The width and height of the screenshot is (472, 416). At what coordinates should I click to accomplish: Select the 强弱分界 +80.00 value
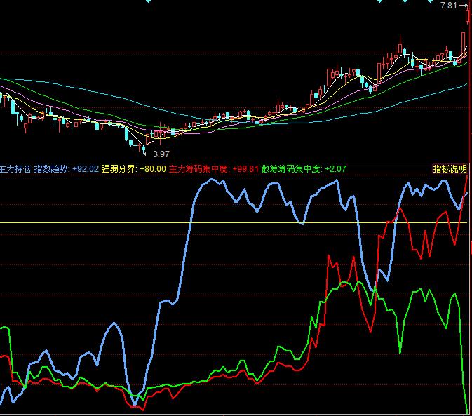[134, 169]
